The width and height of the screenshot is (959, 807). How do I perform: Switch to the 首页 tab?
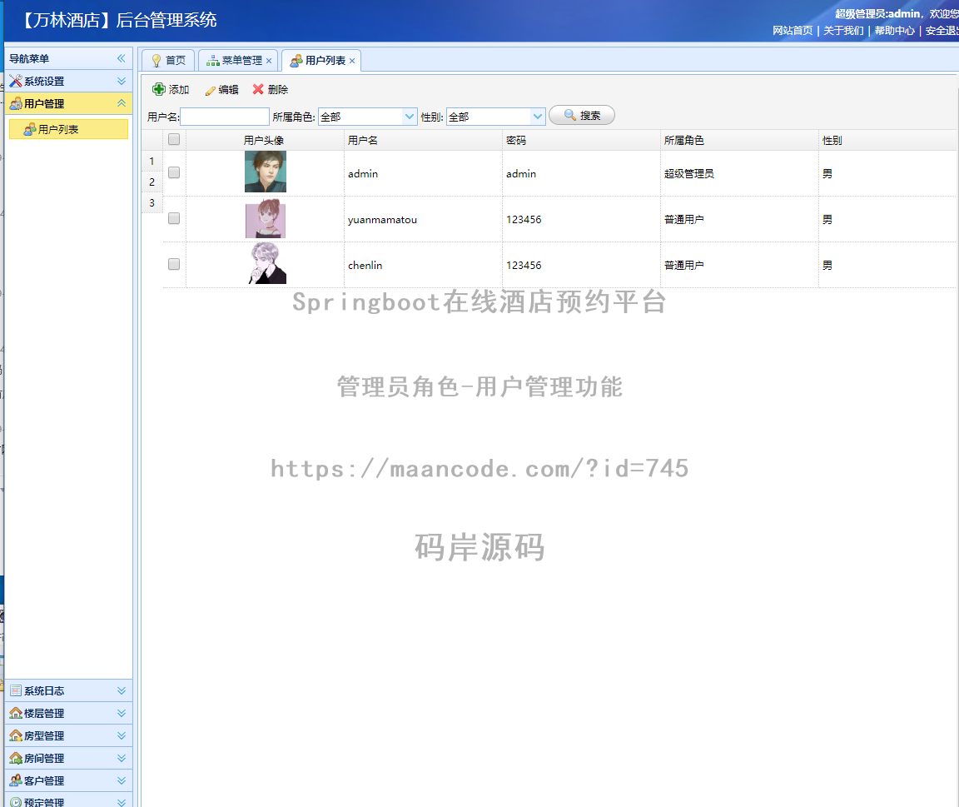(x=168, y=61)
